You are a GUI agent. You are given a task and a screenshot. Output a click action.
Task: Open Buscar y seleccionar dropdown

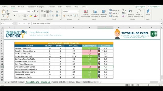pyautogui.click(x=139, y=13)
